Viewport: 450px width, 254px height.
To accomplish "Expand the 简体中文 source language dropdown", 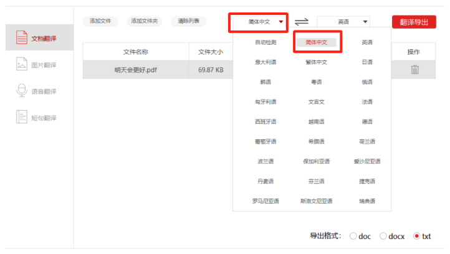I will point(259,22).
